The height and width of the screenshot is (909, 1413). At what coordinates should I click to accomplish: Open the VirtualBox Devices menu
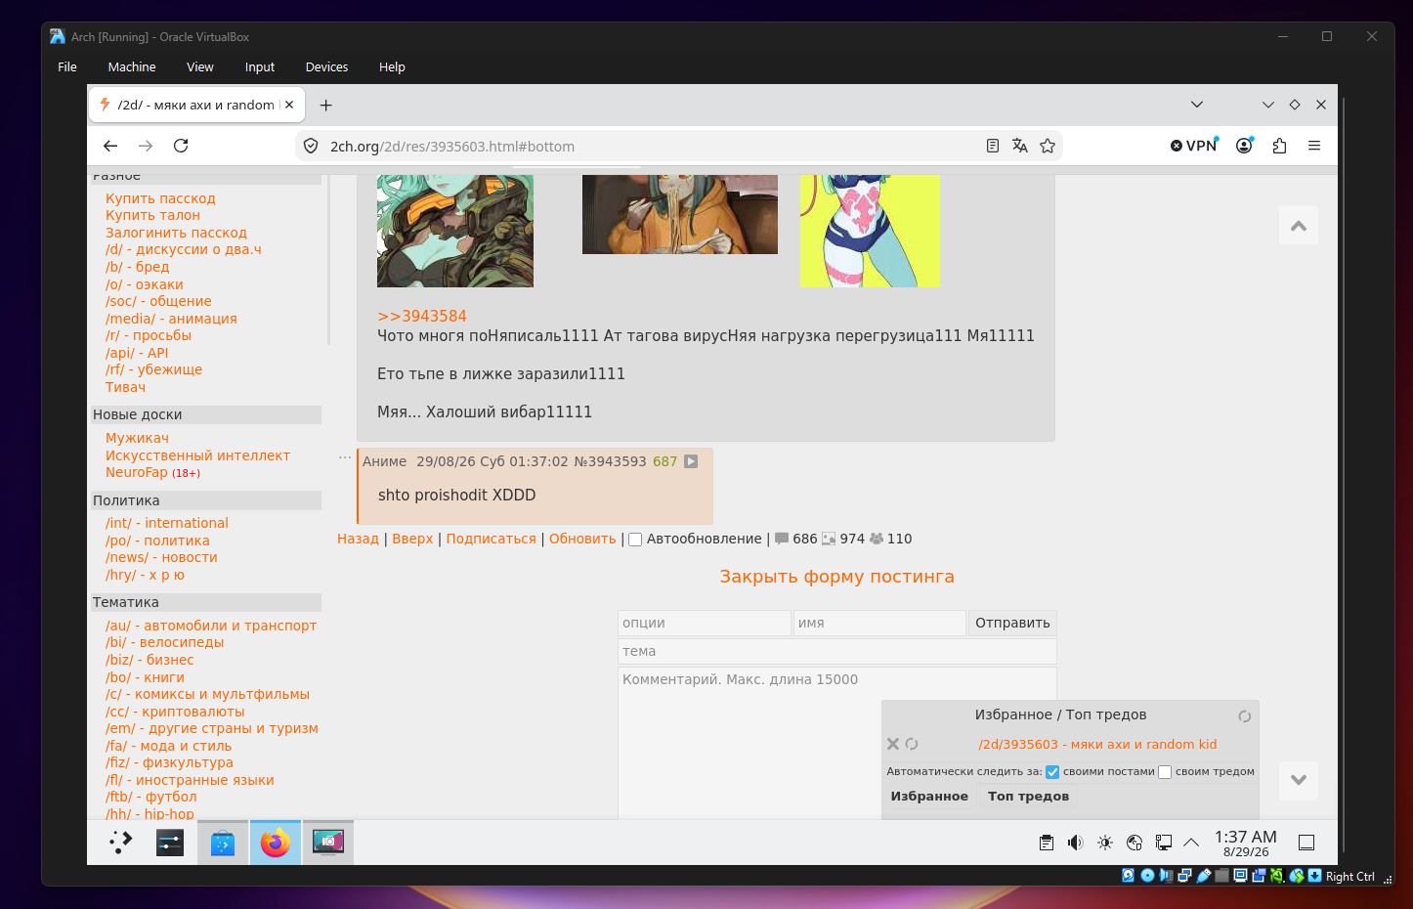click(326, 67)
